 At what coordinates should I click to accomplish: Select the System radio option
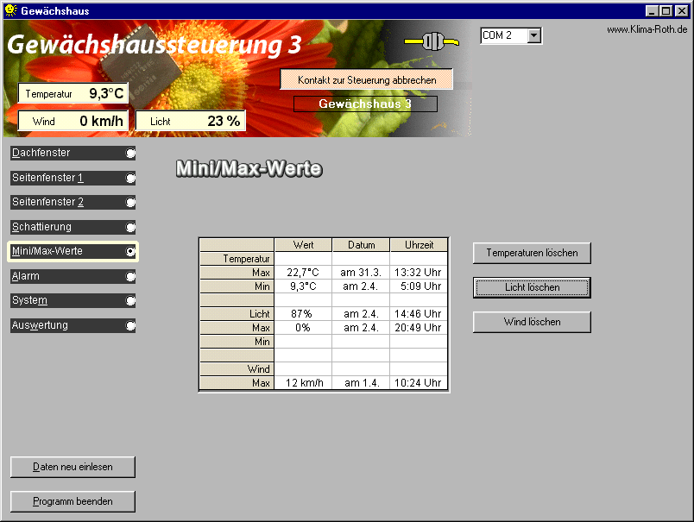tap(73, 300)
